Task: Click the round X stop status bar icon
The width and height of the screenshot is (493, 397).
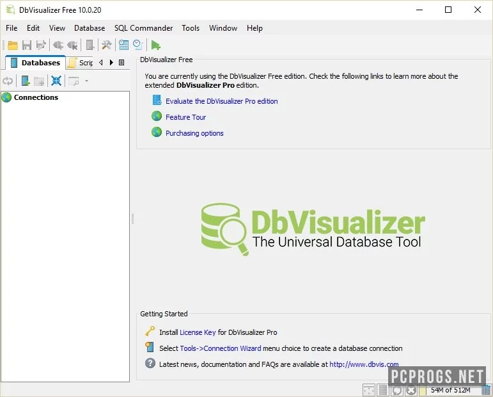Action: (411, 391)
